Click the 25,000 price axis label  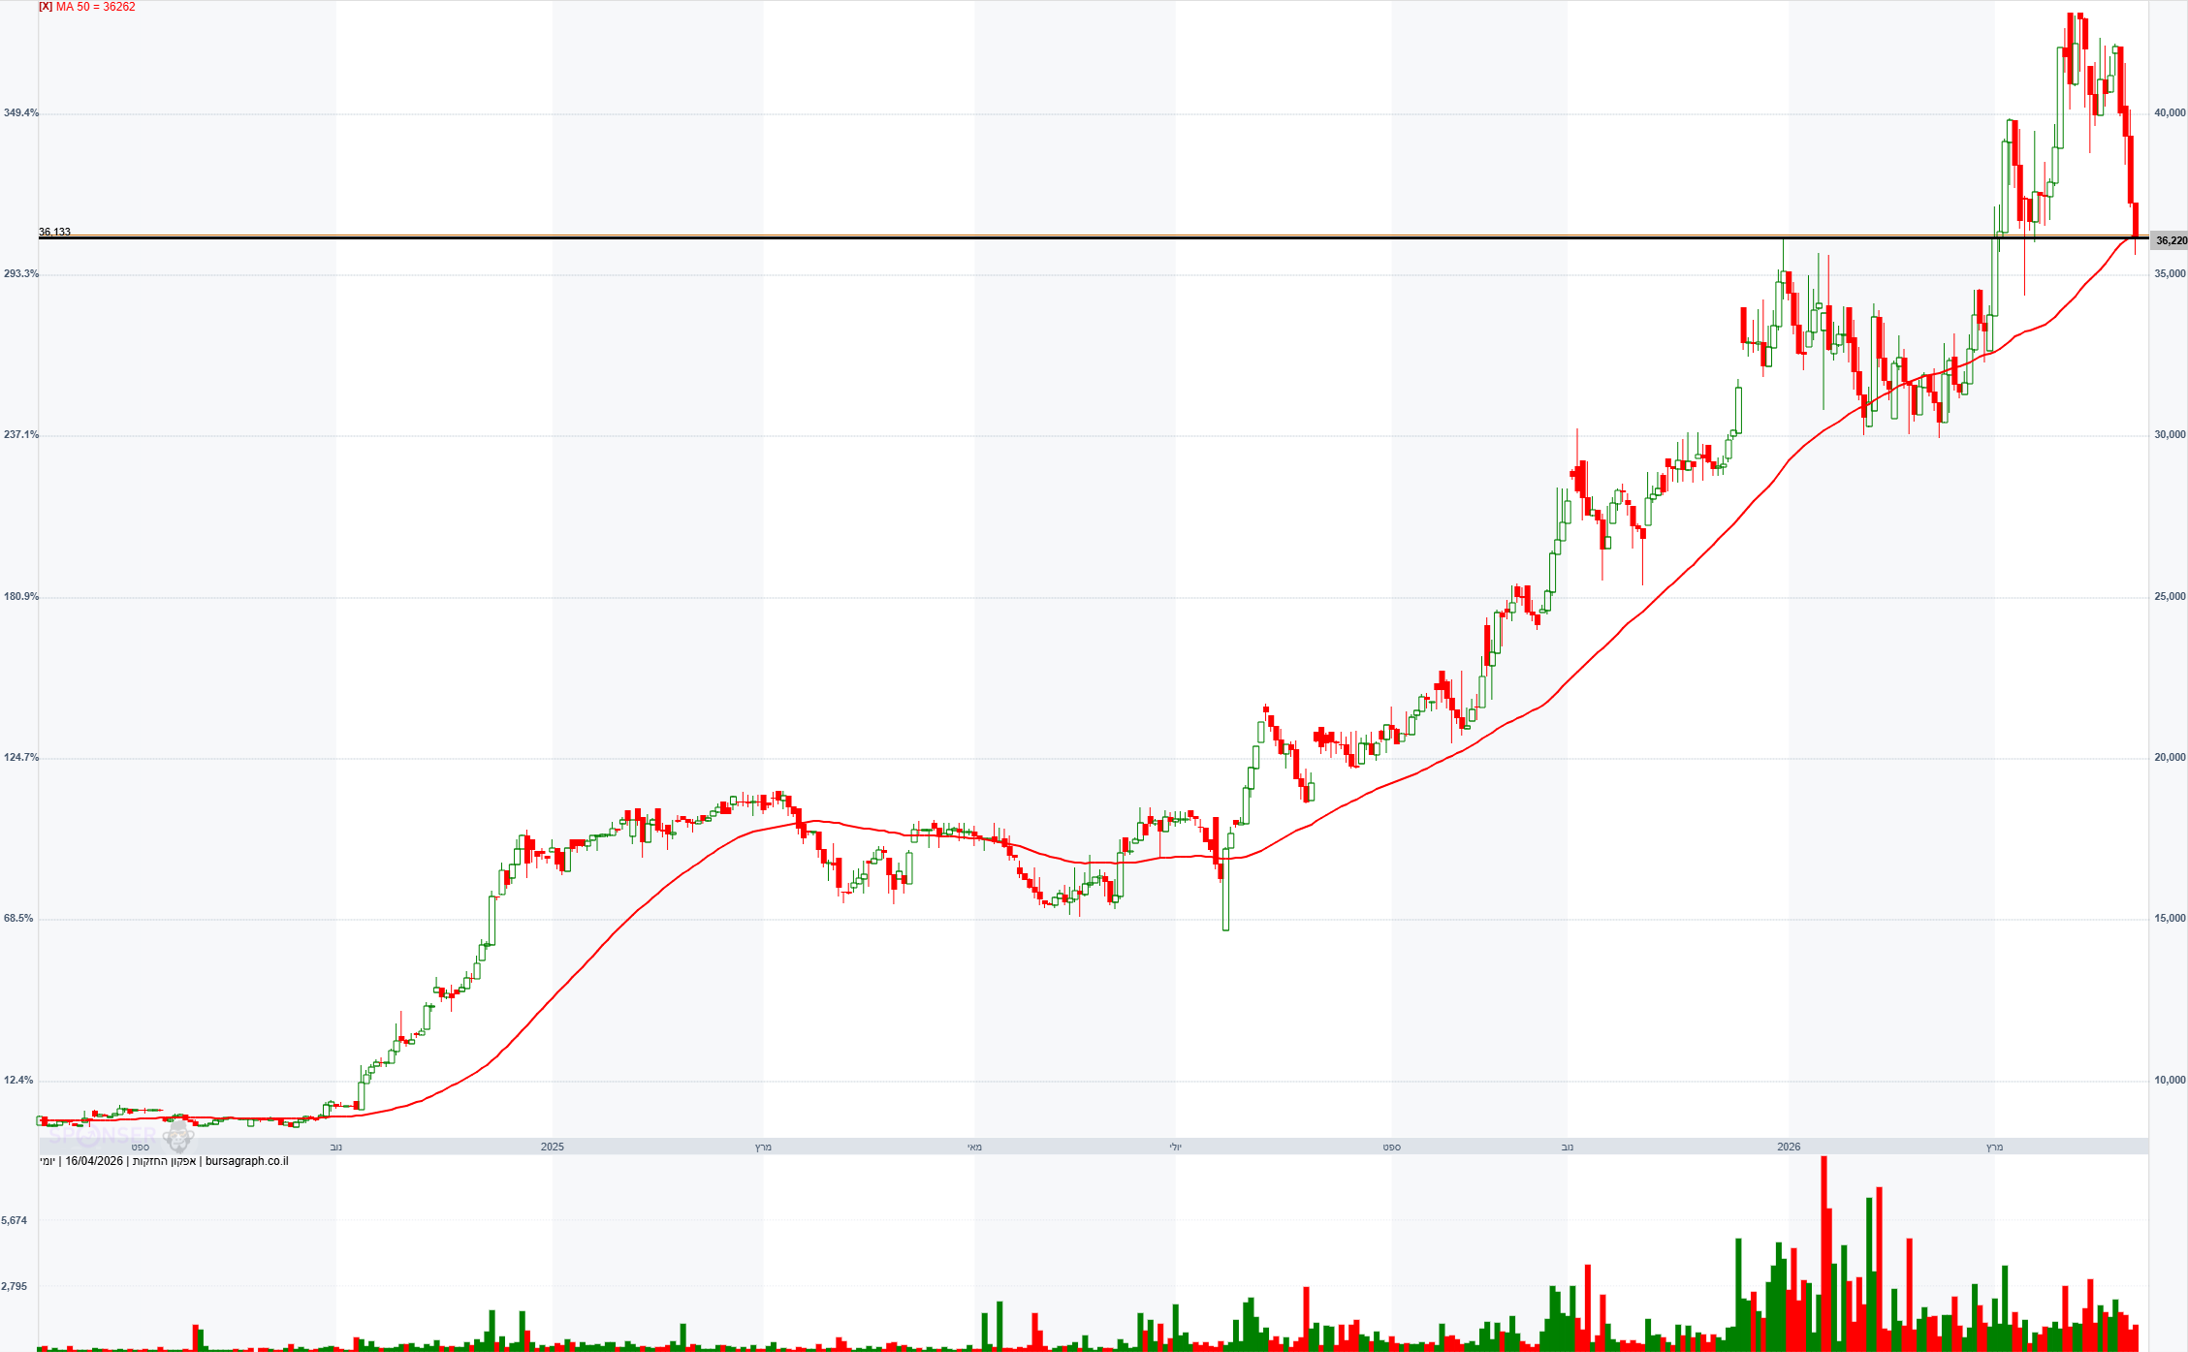click(x=2170, y=596)
